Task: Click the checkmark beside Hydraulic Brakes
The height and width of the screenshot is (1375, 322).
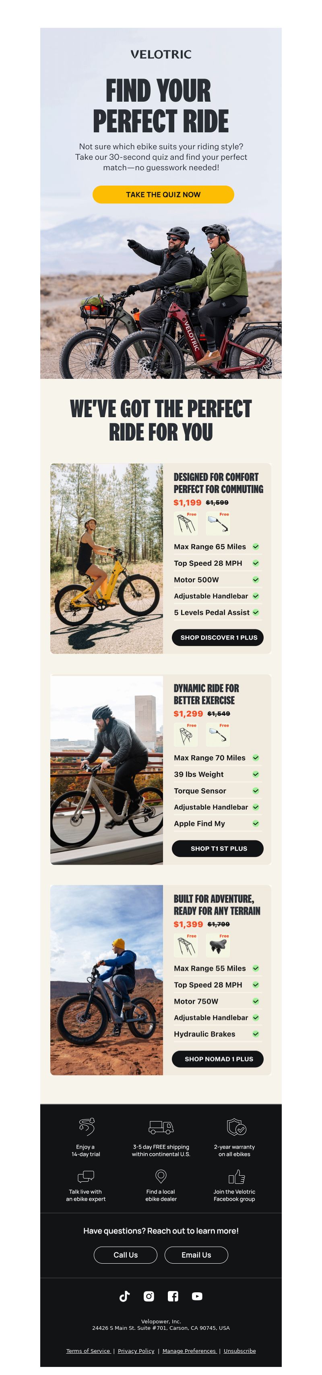Action: click(256, 1034)
